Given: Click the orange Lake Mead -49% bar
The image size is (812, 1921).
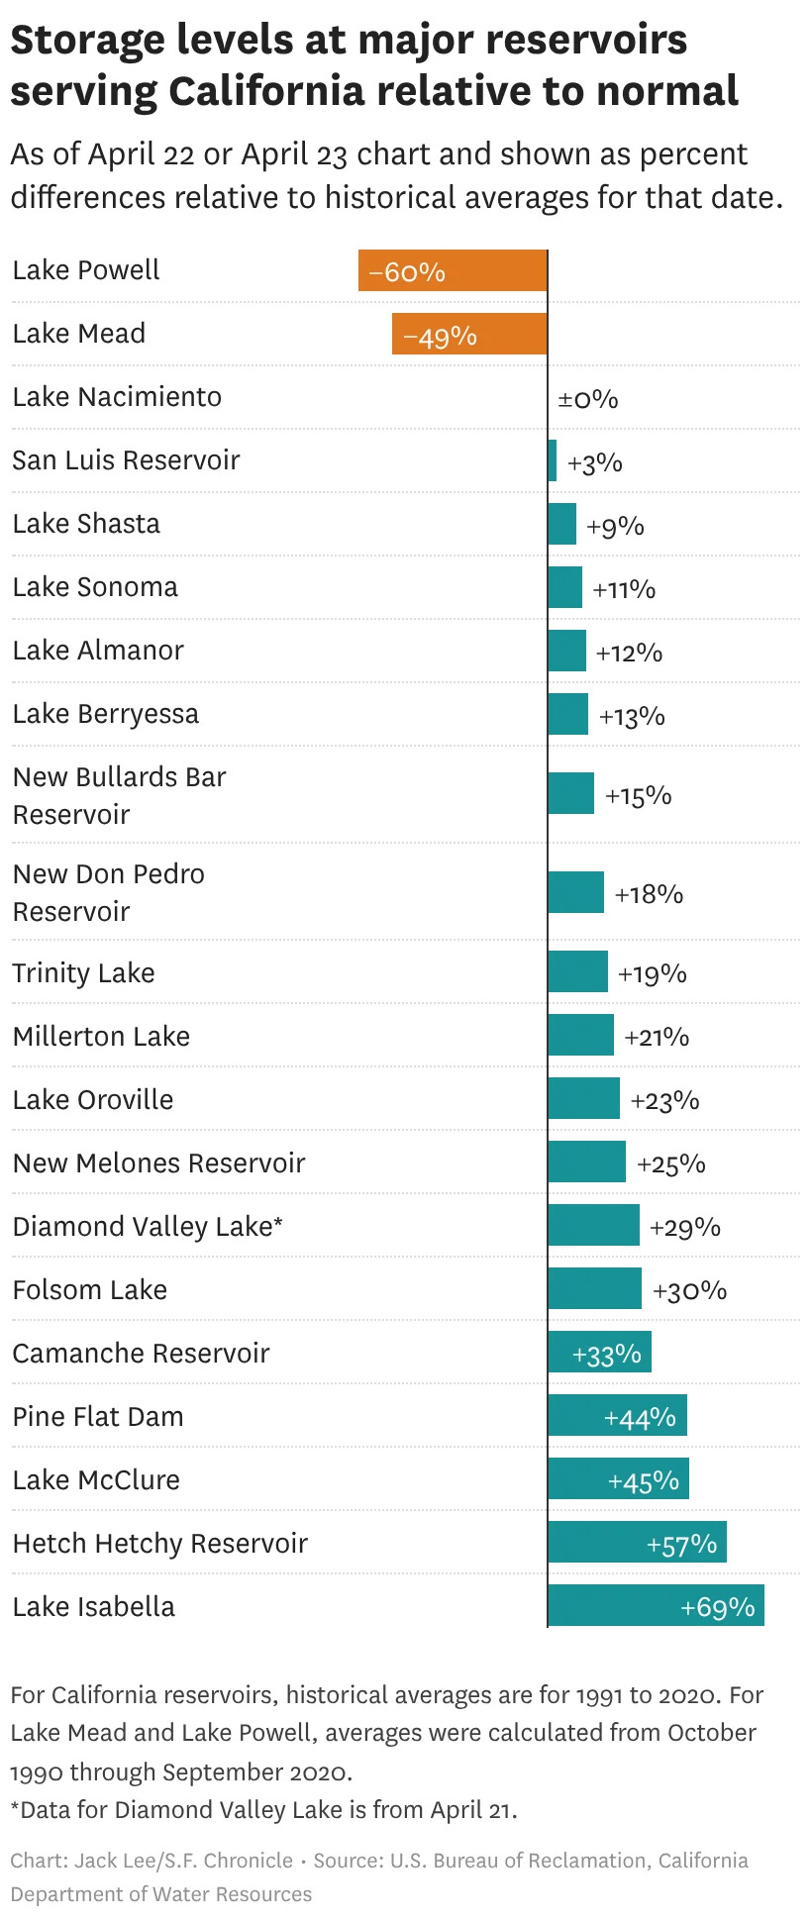Looking at the screenshot, I should coord(469,334).
